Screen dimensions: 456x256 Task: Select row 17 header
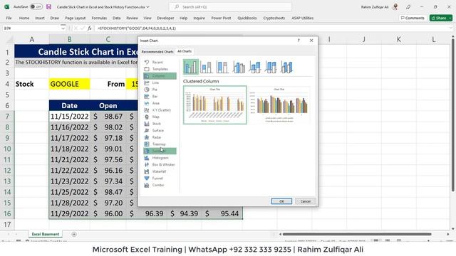[7, 225]
